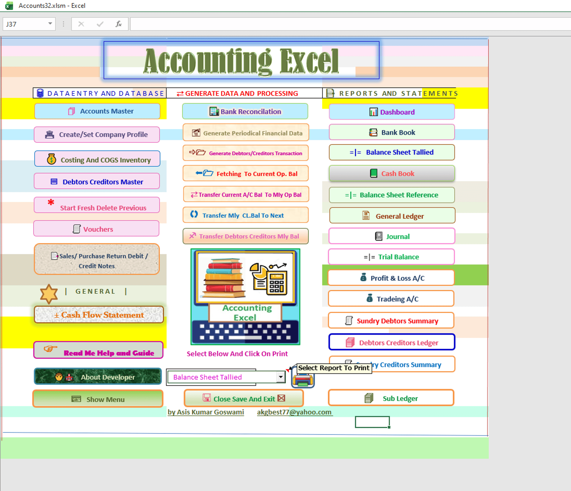Open the Bank Reconcilation button
Image resolution: width=571 pixels, height=491 pixels.
245,112
